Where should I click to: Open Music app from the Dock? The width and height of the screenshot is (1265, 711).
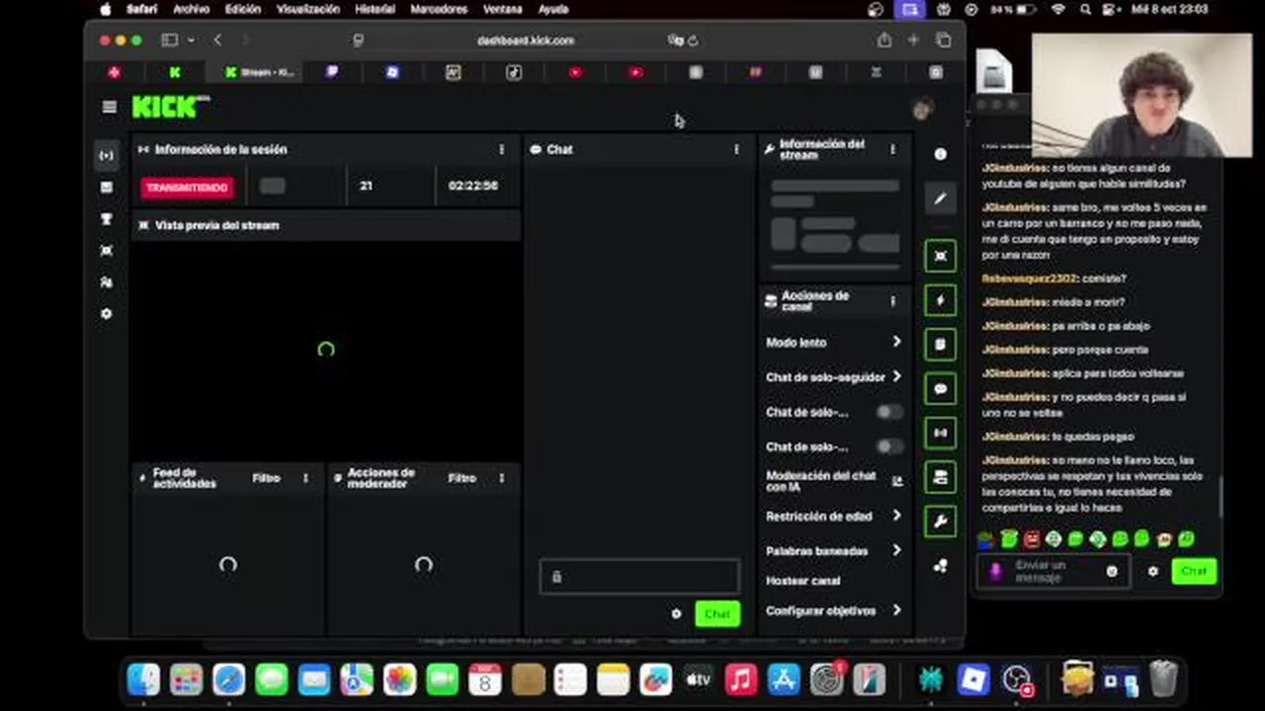740,679
